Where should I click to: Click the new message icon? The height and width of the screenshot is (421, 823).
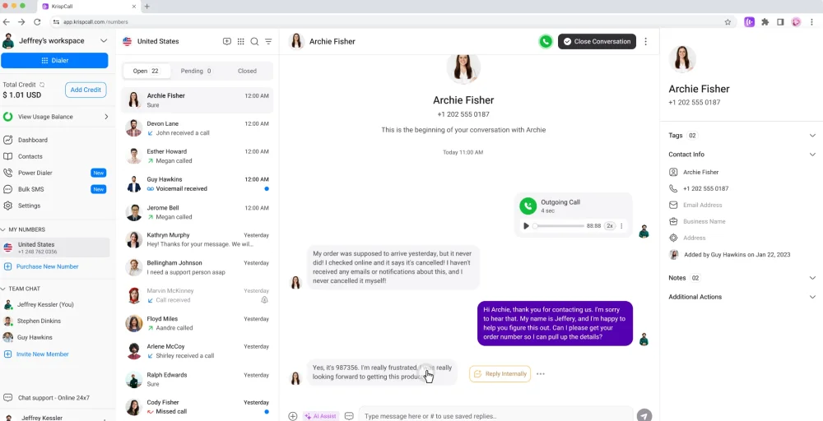coord(227,41)
